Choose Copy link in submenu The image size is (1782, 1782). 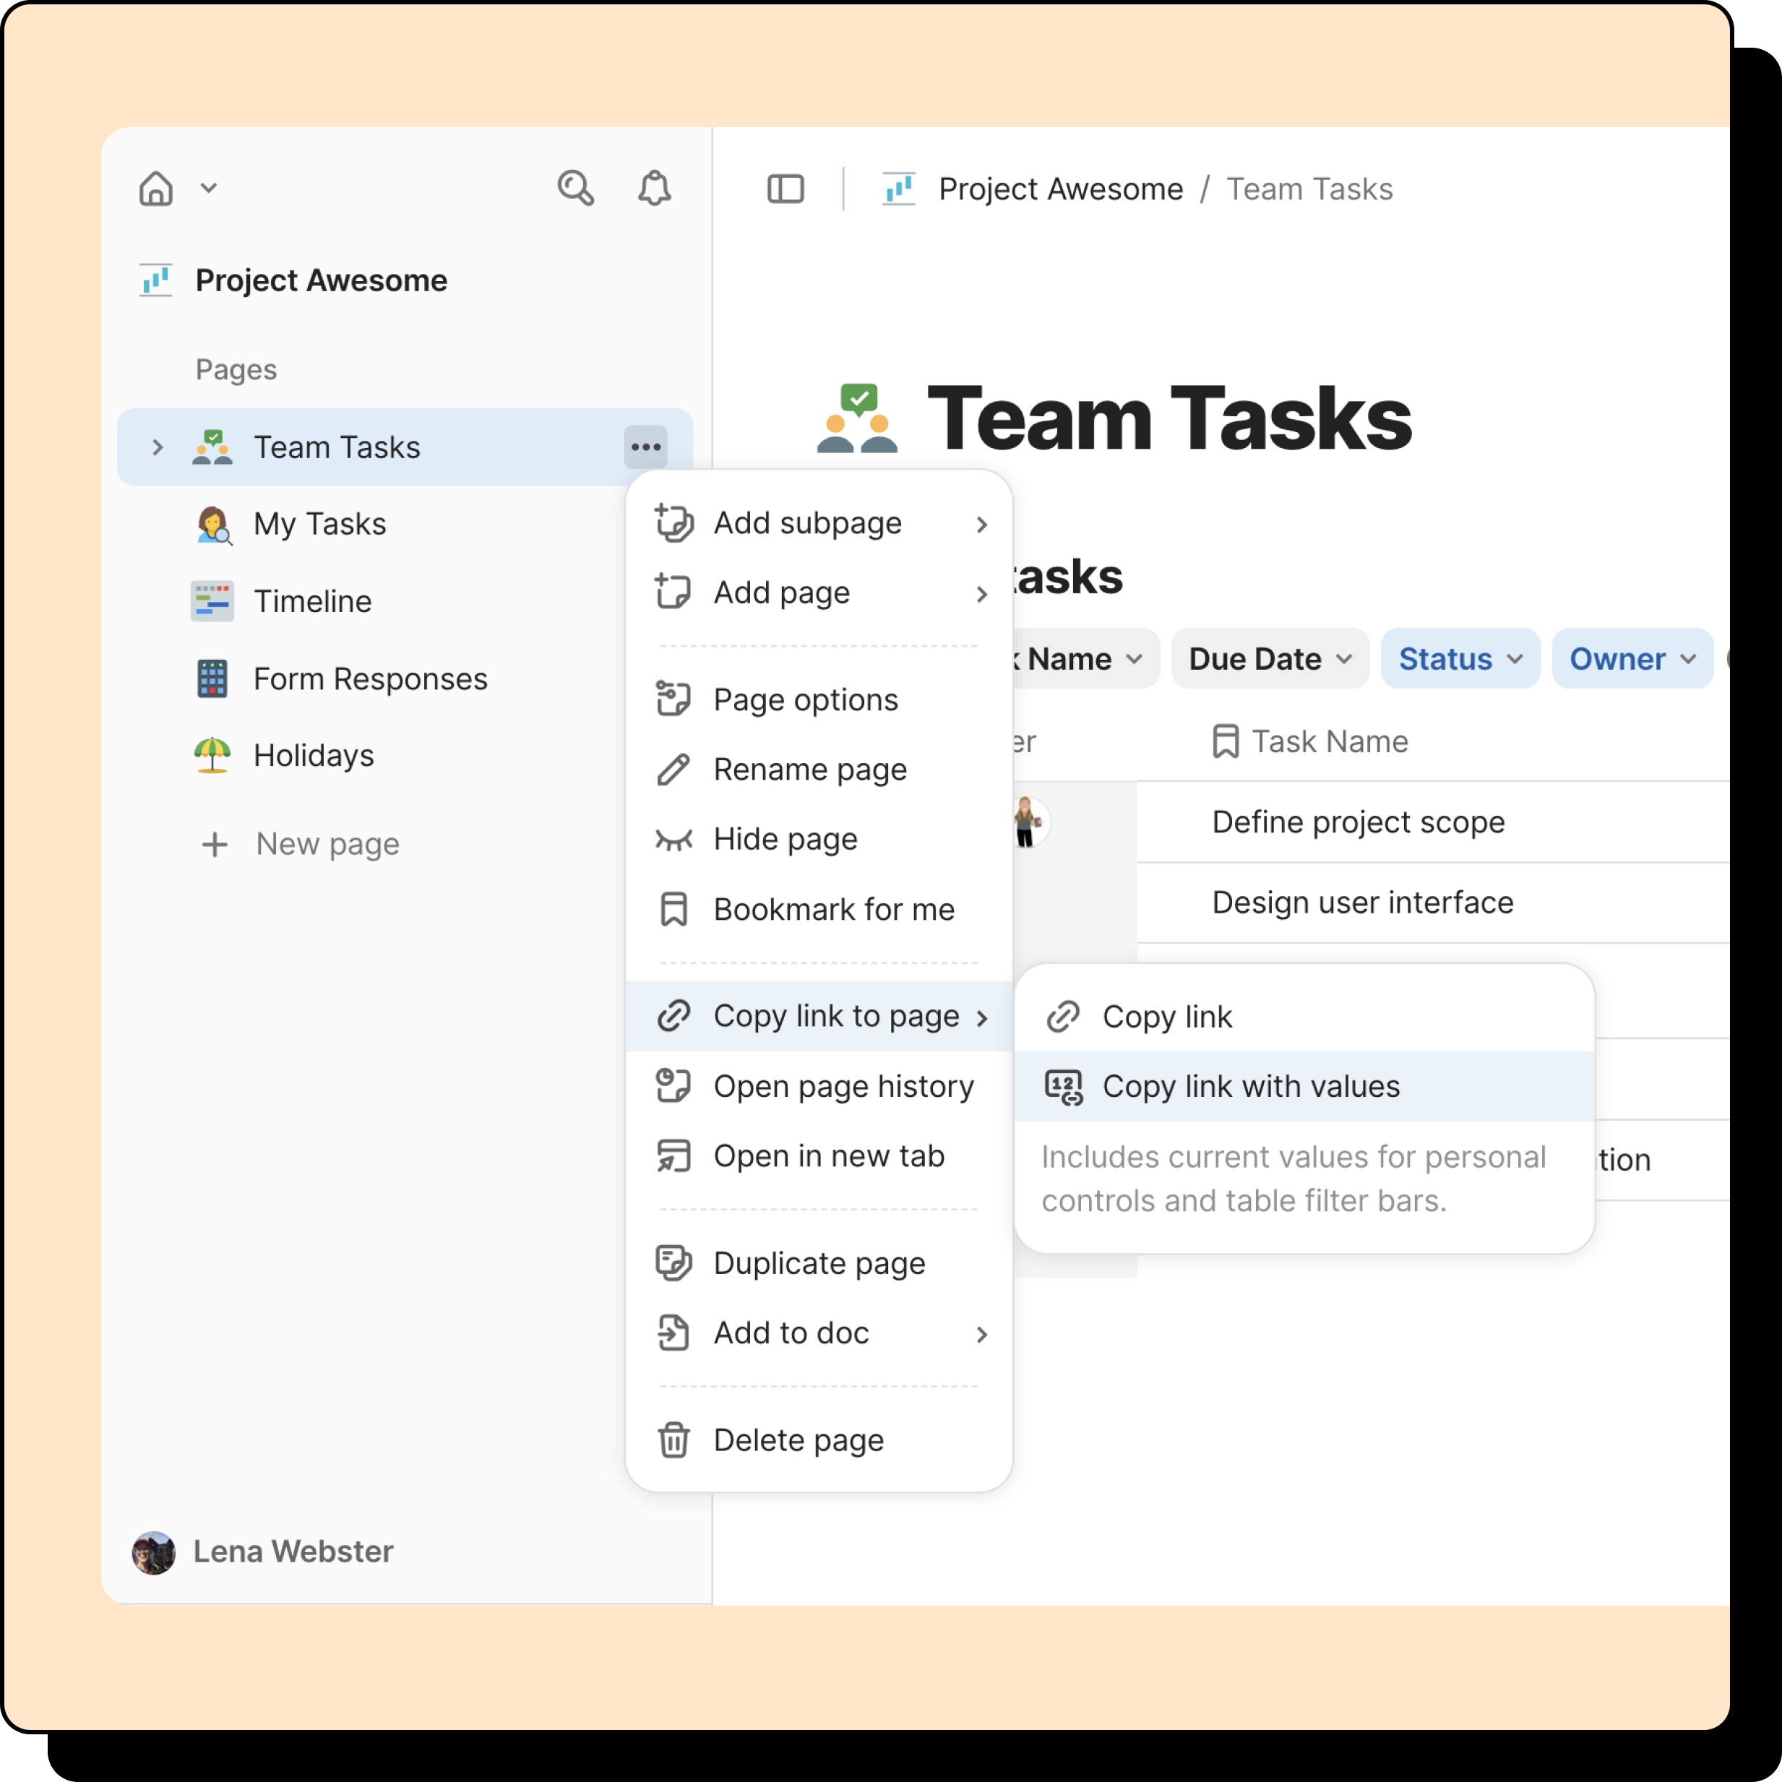[1167, 1017]
